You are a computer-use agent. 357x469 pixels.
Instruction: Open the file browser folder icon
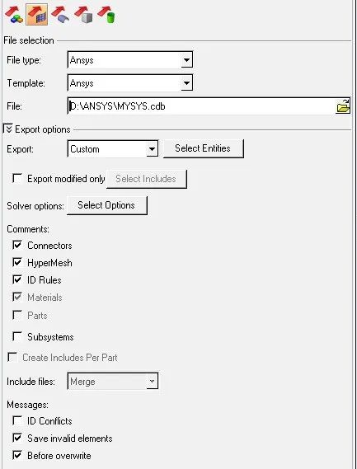[343, 106]
